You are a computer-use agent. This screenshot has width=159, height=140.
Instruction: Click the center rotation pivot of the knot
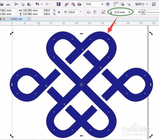(81, 84)
